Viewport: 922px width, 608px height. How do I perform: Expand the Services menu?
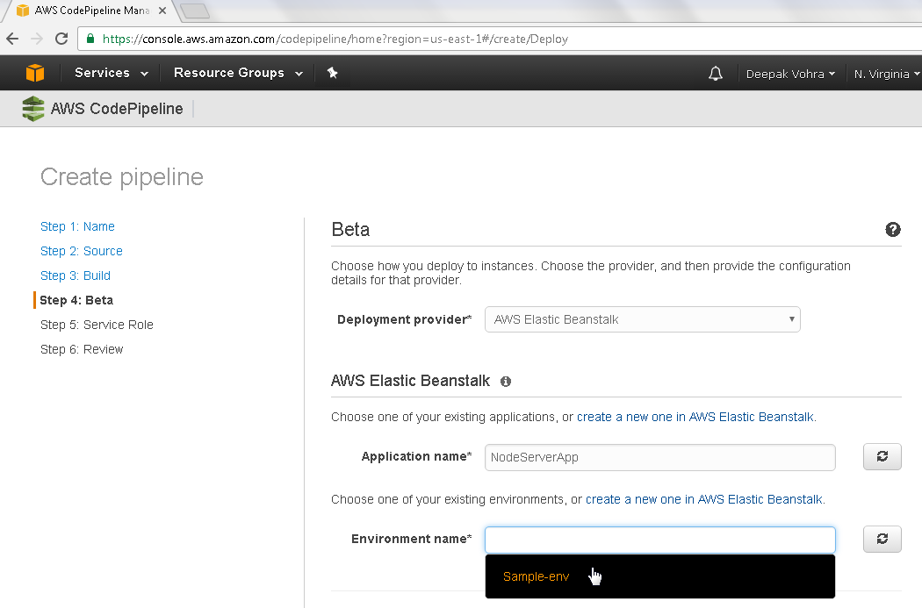click(112, 73)
